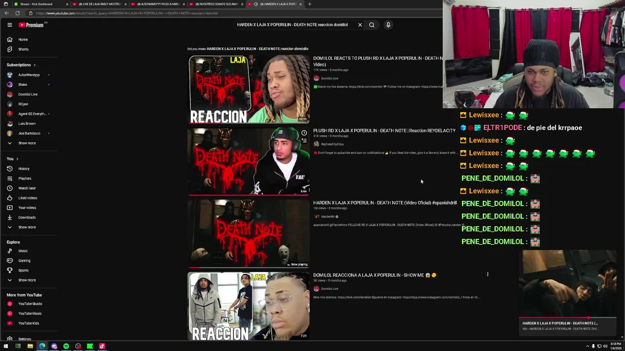
Task: Switch to NOSOTROS SOMOS SUS AMIGOS tab
Action: click(x=216, y=4)
